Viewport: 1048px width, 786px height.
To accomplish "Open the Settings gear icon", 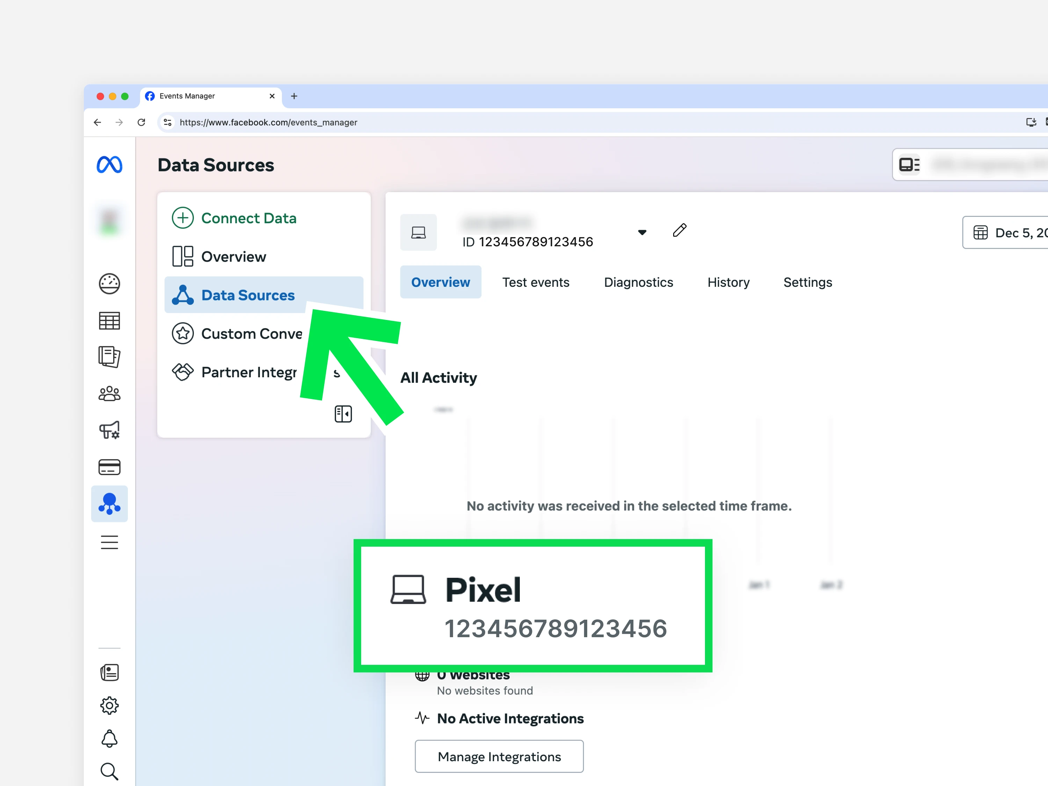I will tap(109, 706).
